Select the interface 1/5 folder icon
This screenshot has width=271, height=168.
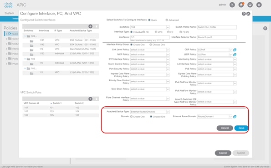31,64
